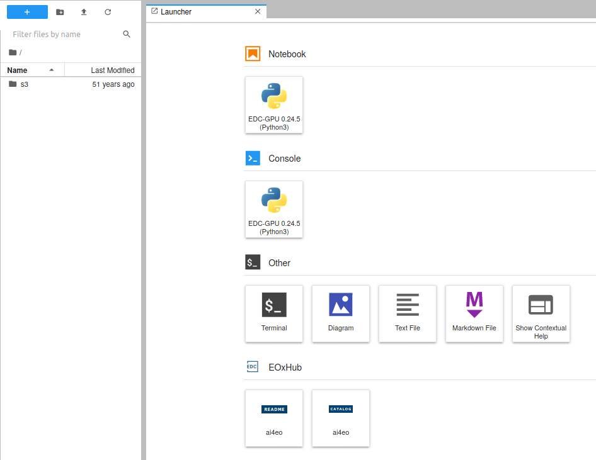This screenshot has width=596, height=460.
Task: Switch to the Launcher tab
Action: pyautogui.click(x=176, y=12)
